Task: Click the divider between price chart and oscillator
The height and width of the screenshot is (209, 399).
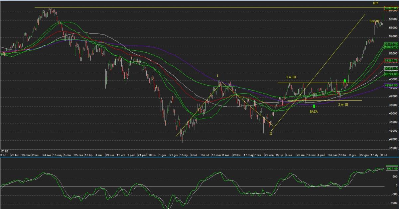Action: pyautogui.click(x=199, y=158)
